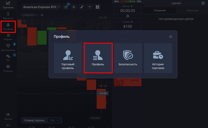This screenshot has height=128, width=208.
Task: Click the amount field showing $100
Action: tap(128, 26)
